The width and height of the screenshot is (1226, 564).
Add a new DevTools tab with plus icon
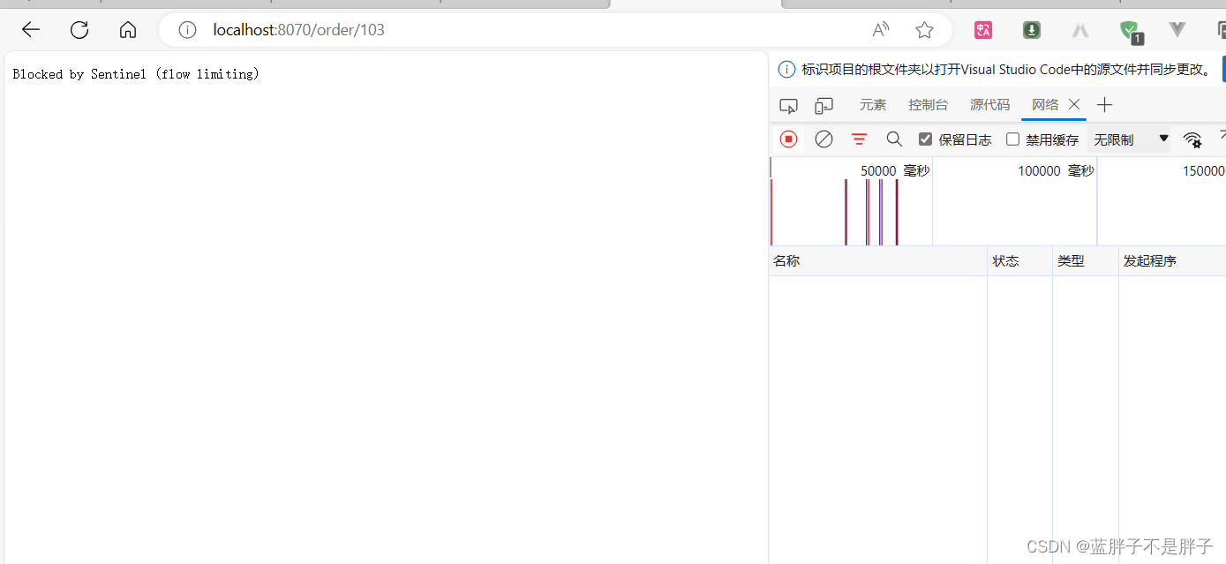(1104, 105)
